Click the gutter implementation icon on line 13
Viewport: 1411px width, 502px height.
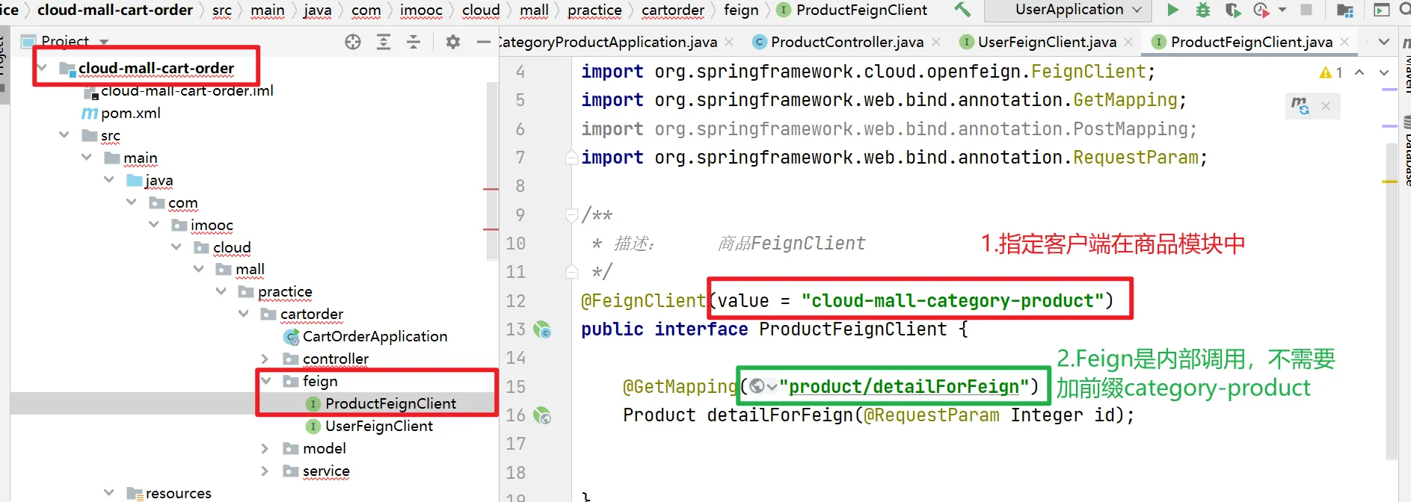(542, 329)
